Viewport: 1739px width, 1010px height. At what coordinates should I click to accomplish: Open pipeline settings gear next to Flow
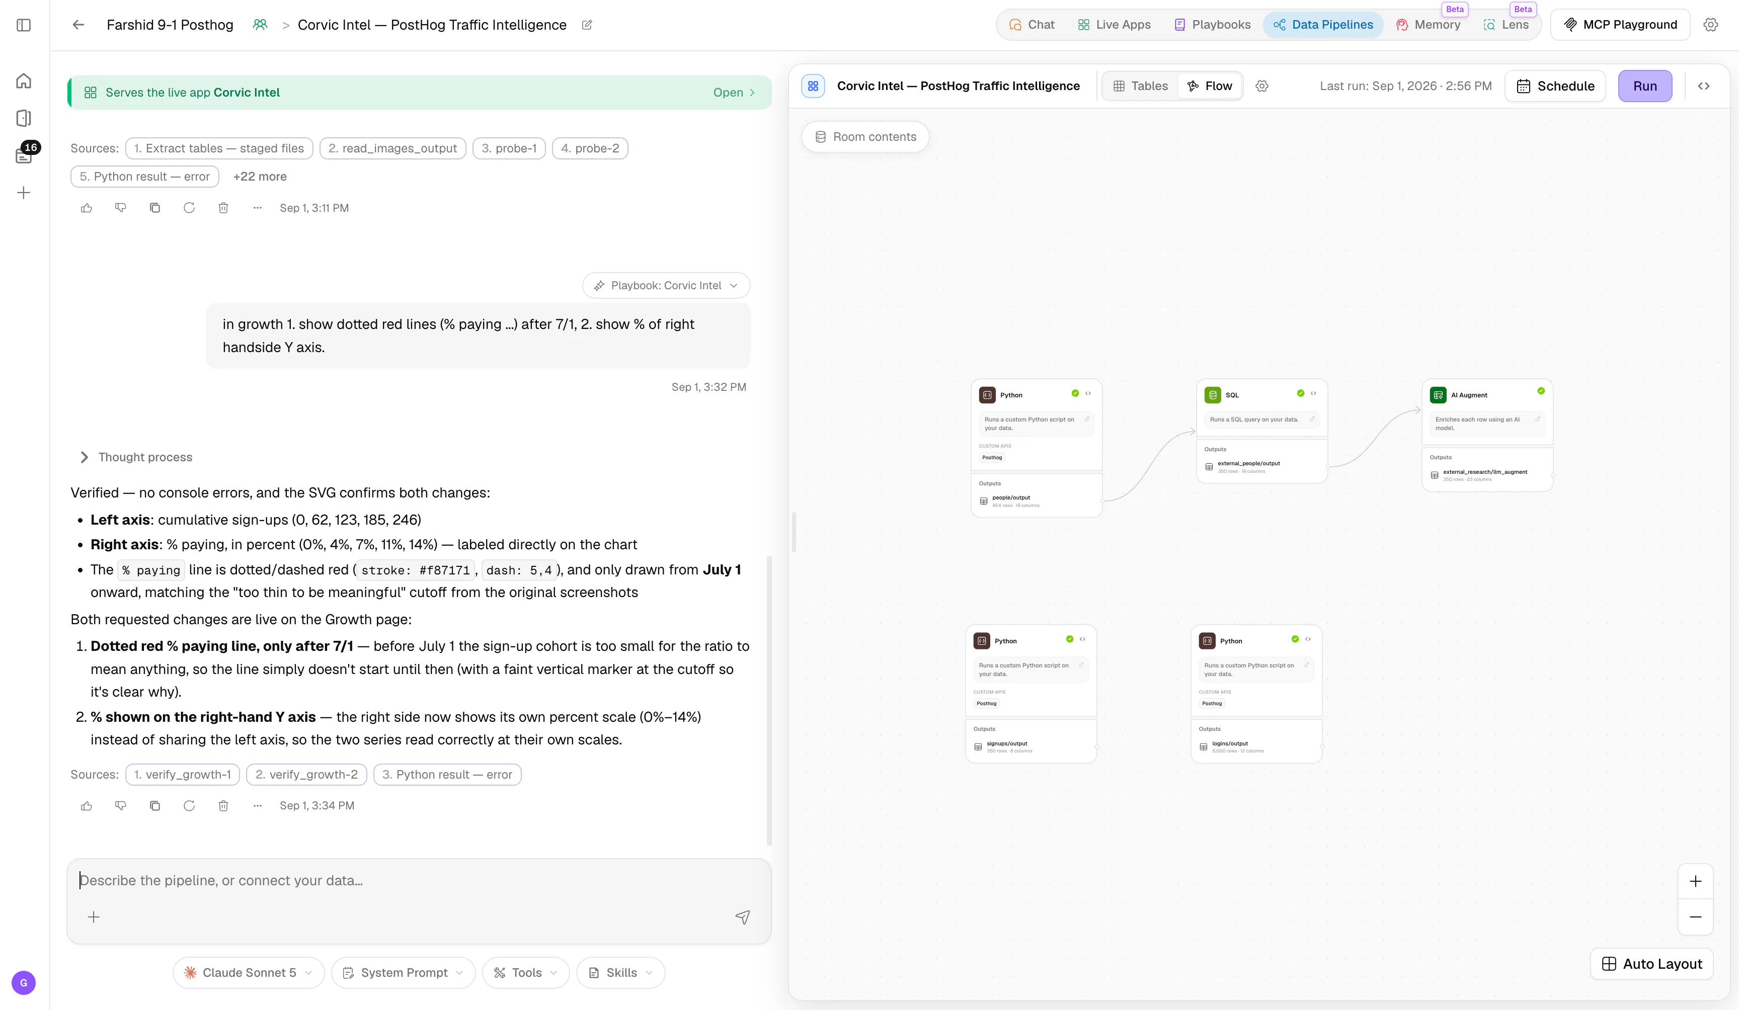pos(1261,86)
